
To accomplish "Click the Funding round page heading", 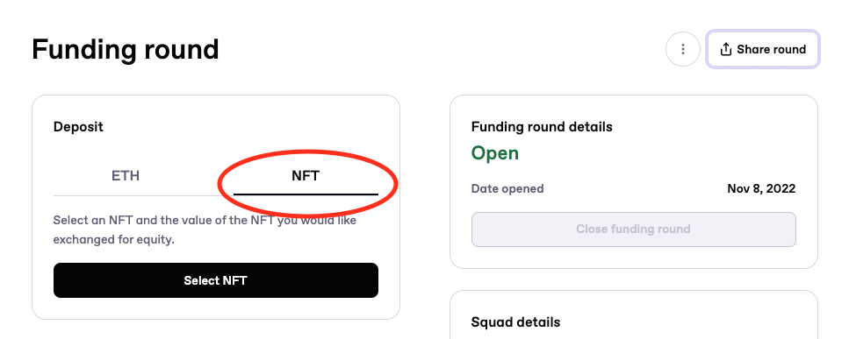I will 126,50.
